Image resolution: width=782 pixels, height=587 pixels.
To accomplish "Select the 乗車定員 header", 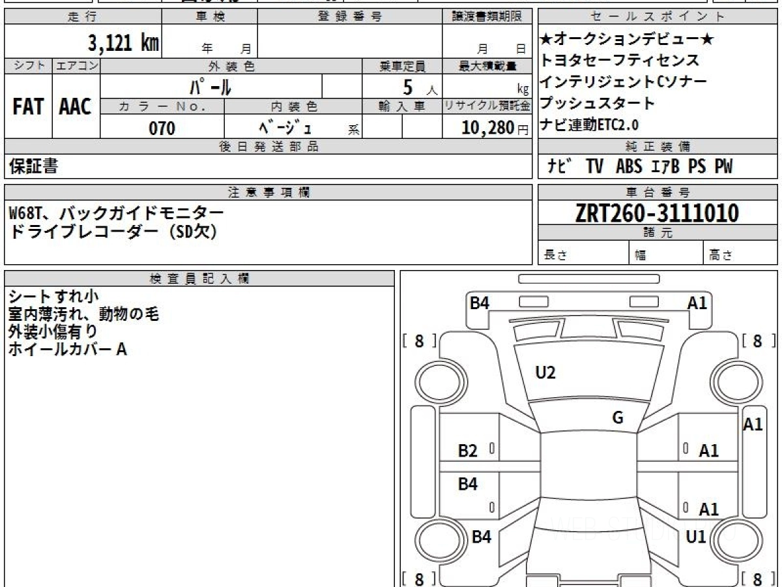I will (402, 66).
